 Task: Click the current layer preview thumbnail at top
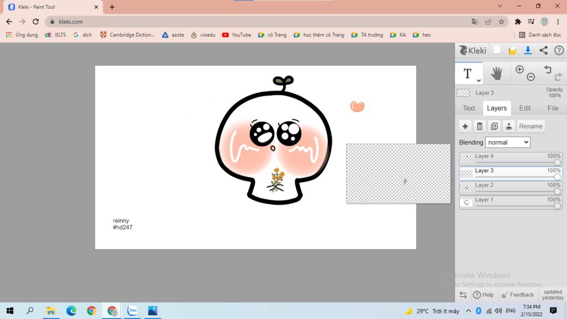tap(463, 92)
